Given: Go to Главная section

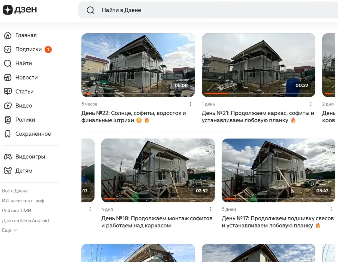Looking at the screenshot, I should (26, 35).
